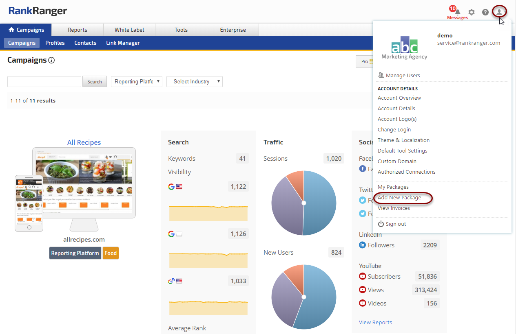Open Manage Users from account menu
Screen dimensions: 516x334
402,75
